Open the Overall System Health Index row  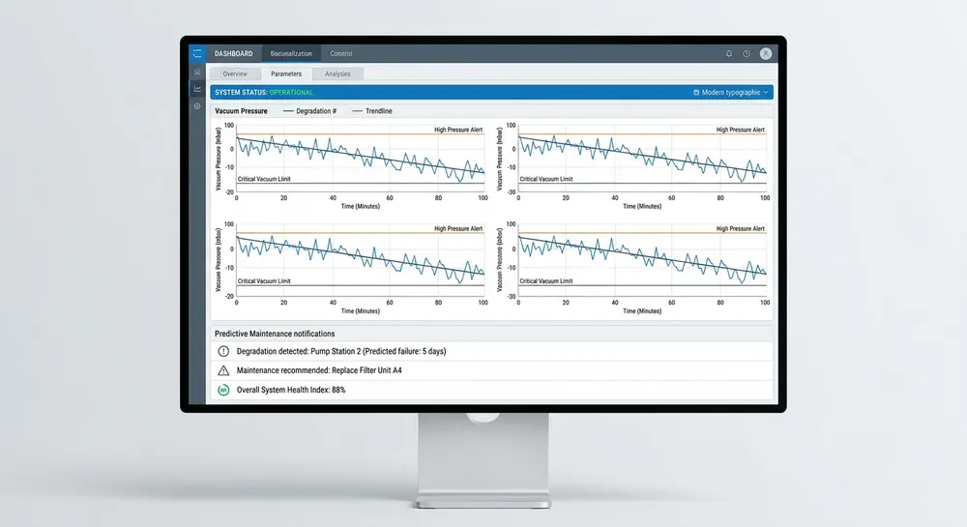491,390
